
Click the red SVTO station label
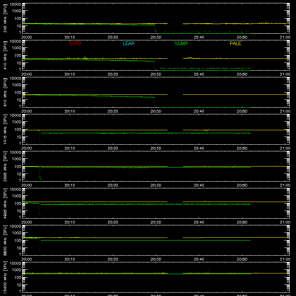[x=75, y=43]
